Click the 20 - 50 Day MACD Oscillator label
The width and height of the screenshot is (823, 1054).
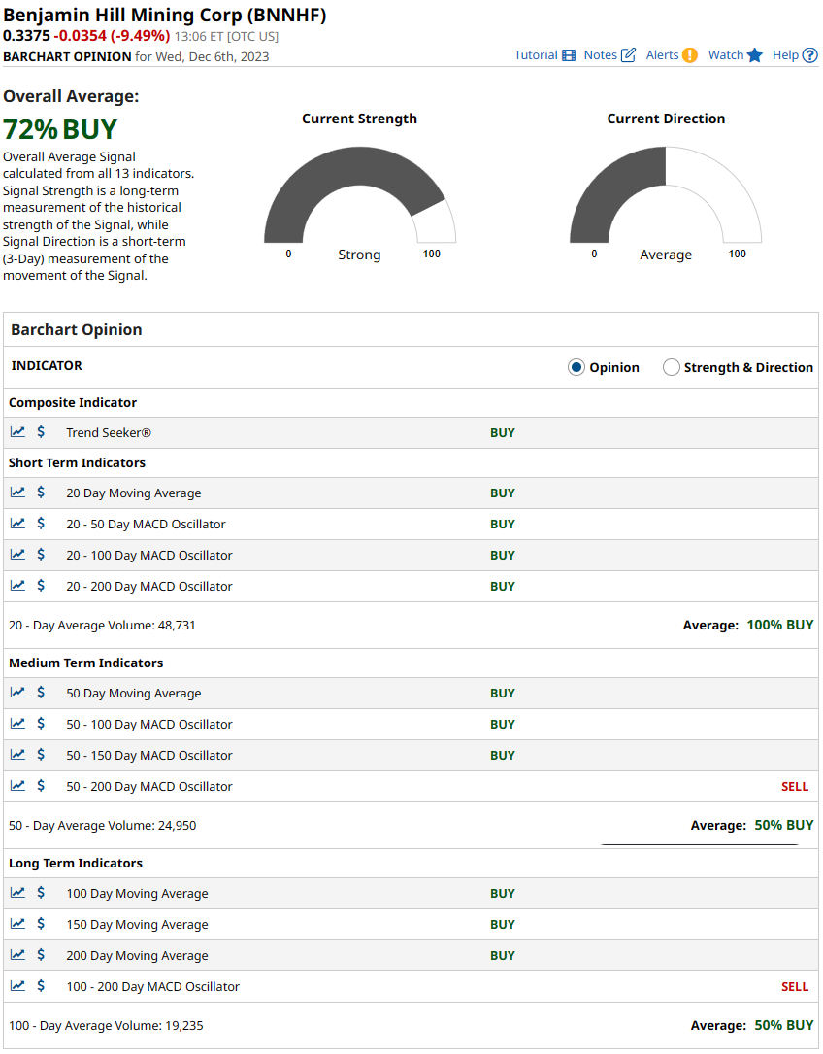tap(146, 524)
